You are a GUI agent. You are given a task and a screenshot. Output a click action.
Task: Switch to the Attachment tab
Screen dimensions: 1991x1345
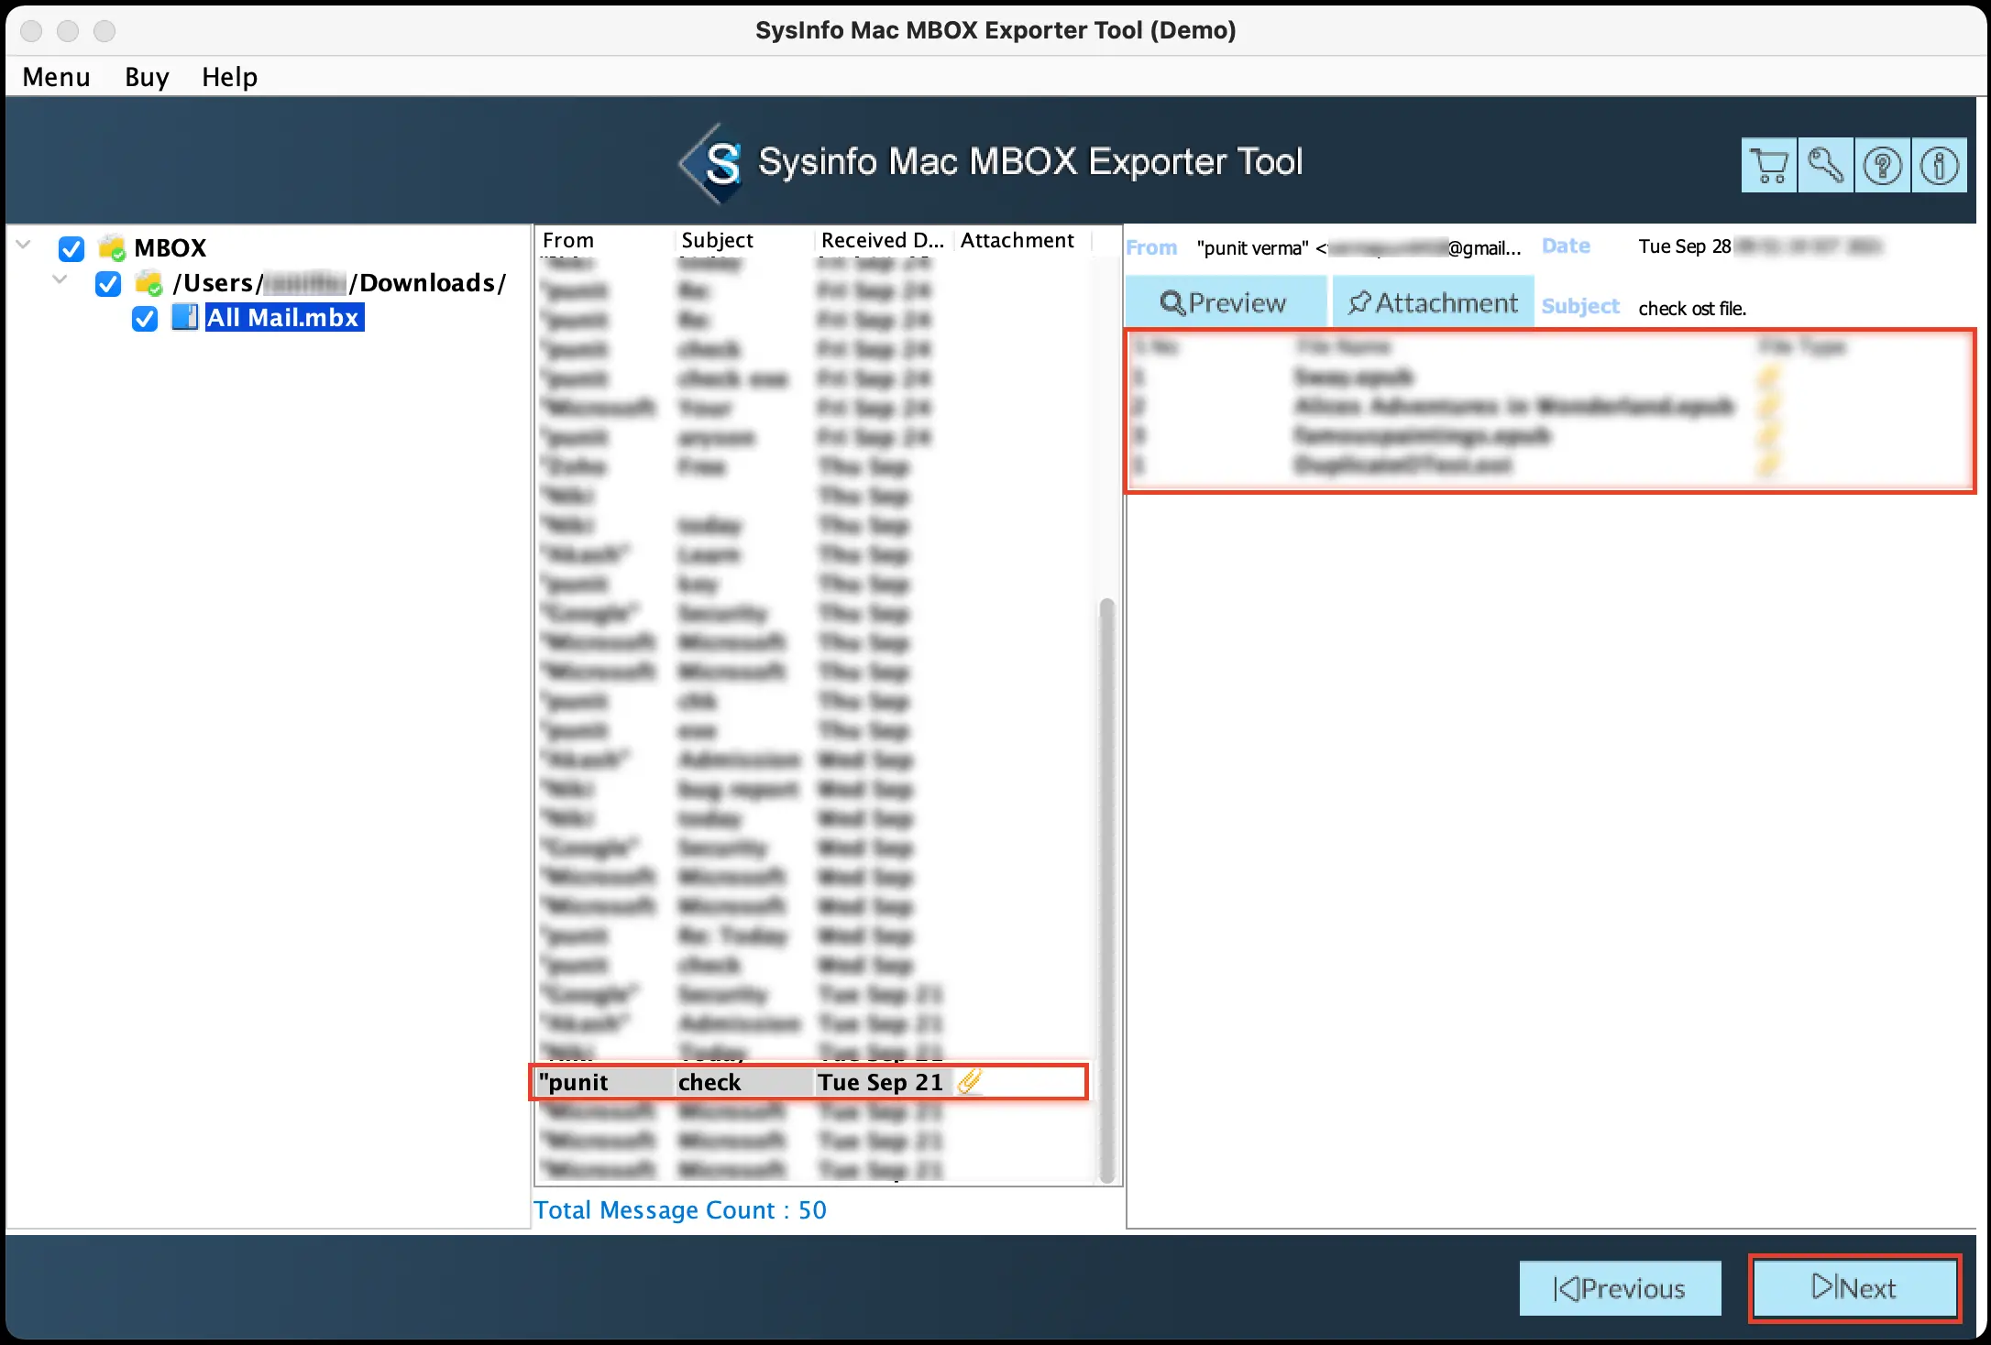point(1433,302)
